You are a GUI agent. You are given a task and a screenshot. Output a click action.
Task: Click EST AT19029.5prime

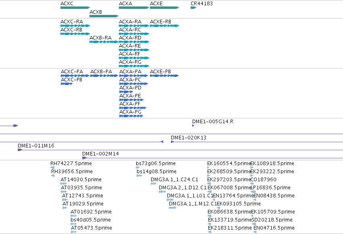click(x=65, y=208)
